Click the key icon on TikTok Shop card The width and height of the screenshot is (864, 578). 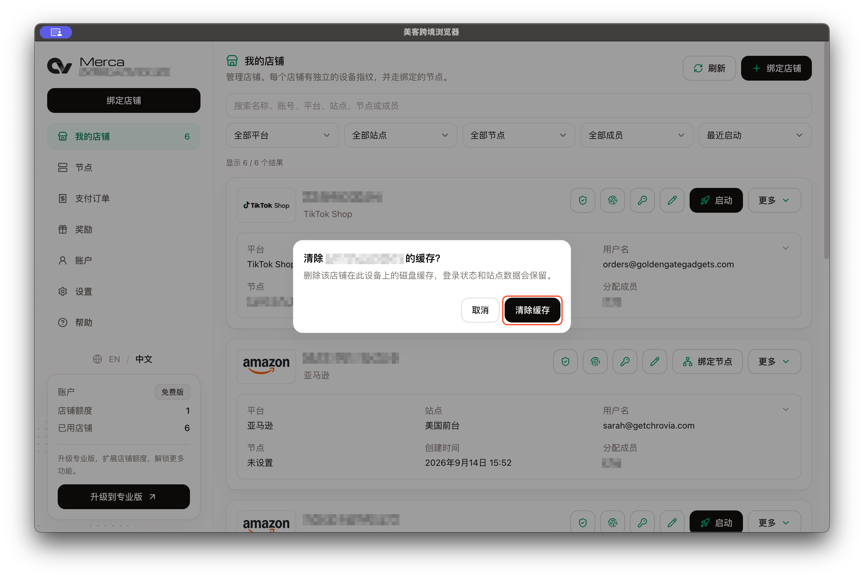coord(642,200)
